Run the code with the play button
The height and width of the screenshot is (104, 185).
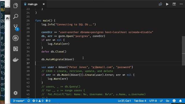(167, 4)
